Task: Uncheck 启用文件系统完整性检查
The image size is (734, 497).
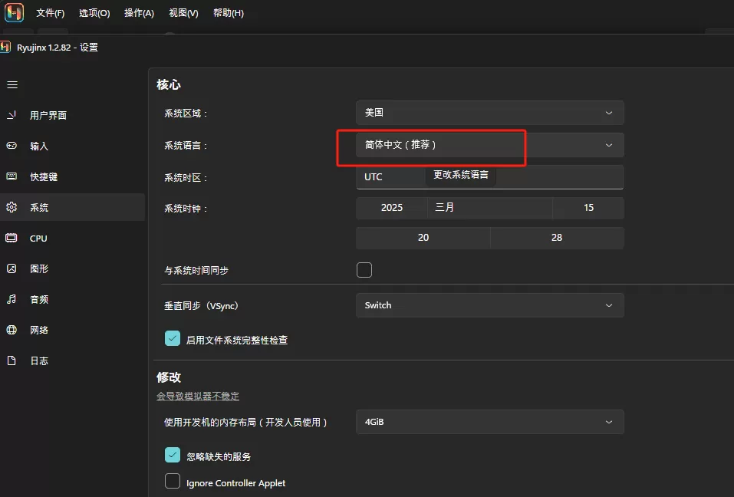Action: click(173, 338)
